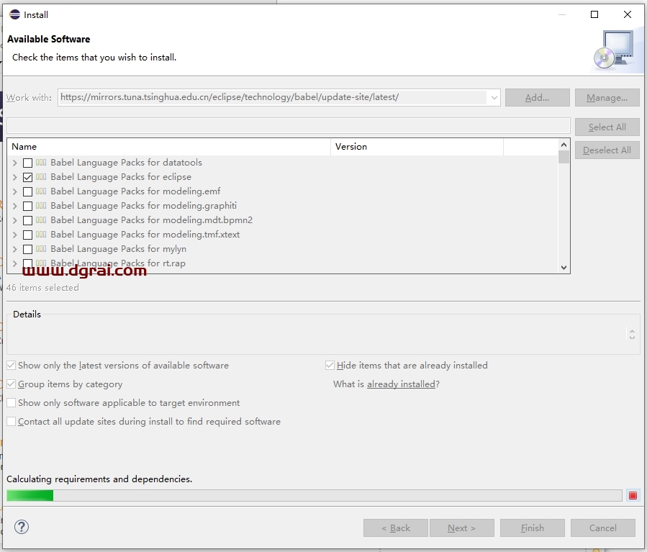The width and height of the screenshot is (647, 552).
Task: Toggle Show only the latest versions checkbox
Action: point(11,365)
